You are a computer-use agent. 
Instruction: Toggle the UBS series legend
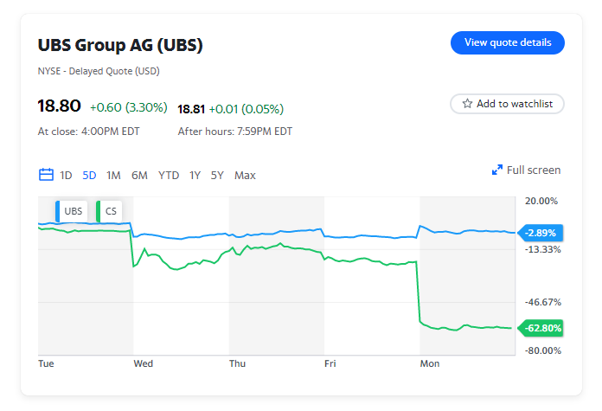(72, 211)
